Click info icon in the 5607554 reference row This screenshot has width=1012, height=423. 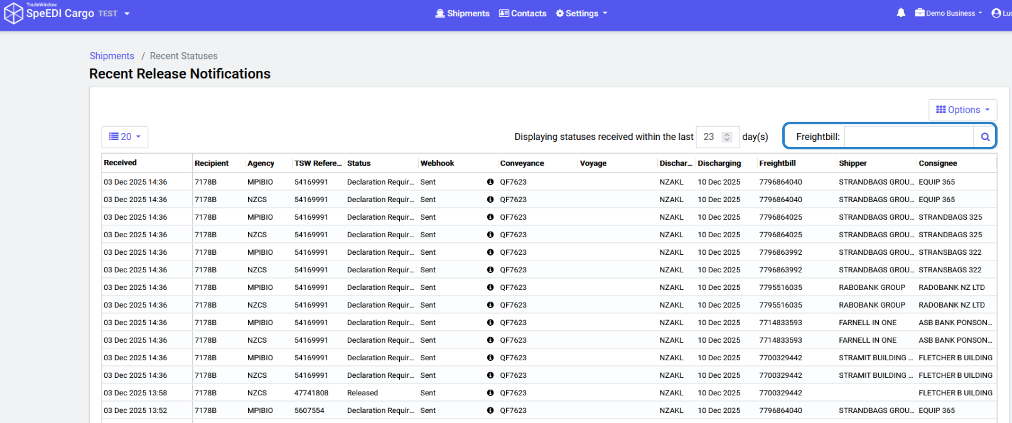[490, 410]
